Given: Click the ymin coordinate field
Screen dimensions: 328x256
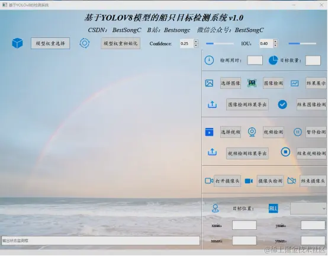Looking at the screenshot, I should pos(313,225).
